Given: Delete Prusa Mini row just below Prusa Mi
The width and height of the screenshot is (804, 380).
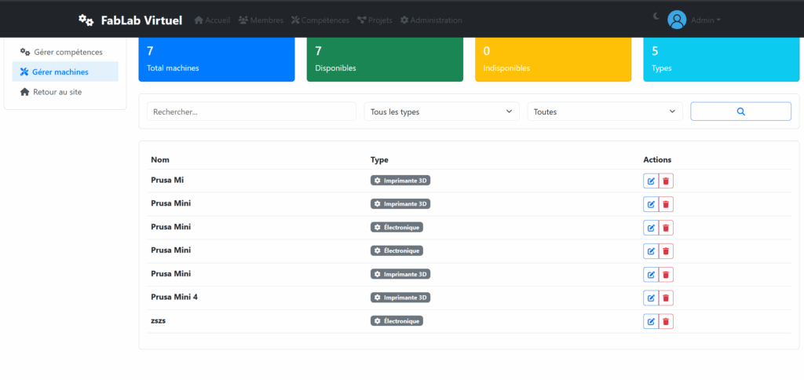Looking at the screenshot, I should point(666,204).
